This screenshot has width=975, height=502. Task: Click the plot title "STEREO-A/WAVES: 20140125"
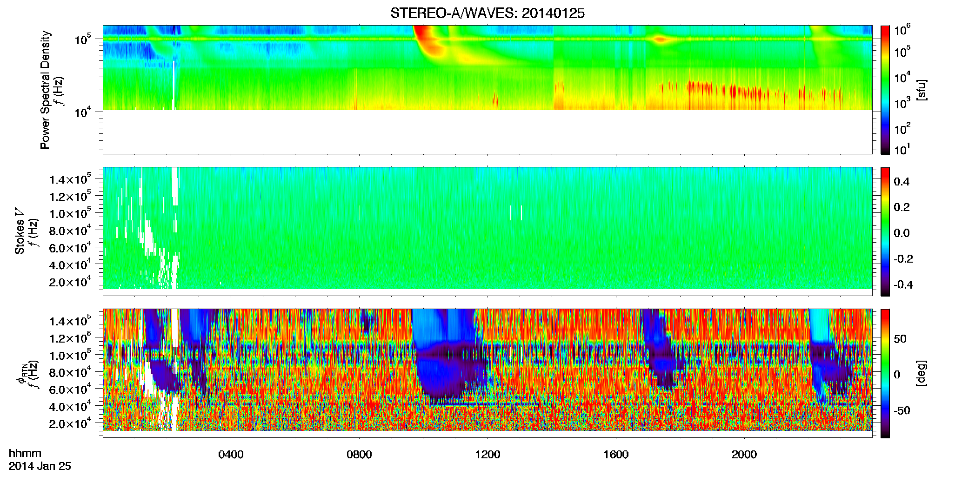pyautogui.click(x=487, y=13)
